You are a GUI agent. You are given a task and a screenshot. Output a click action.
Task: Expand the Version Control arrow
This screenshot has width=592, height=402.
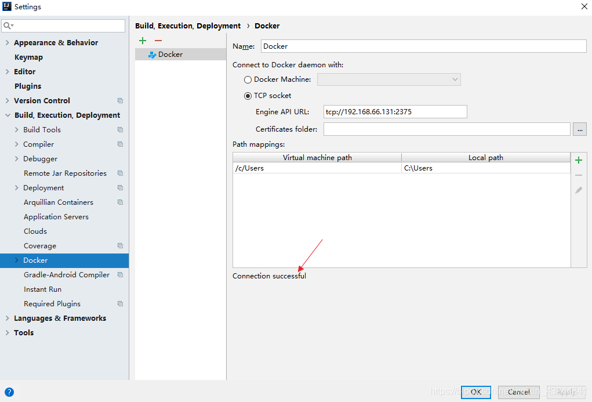pos(7,100)
